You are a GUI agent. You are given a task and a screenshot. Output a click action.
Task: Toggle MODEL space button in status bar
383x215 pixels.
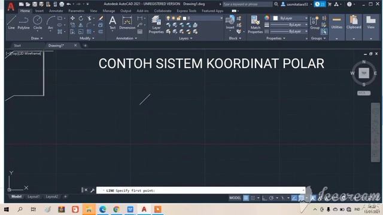pos(235,198)
